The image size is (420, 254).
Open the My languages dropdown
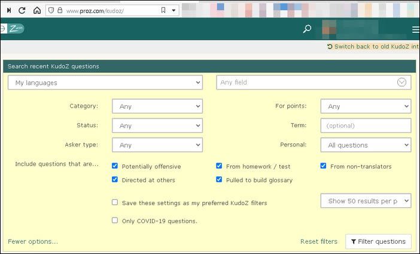(x=105, y=82)
